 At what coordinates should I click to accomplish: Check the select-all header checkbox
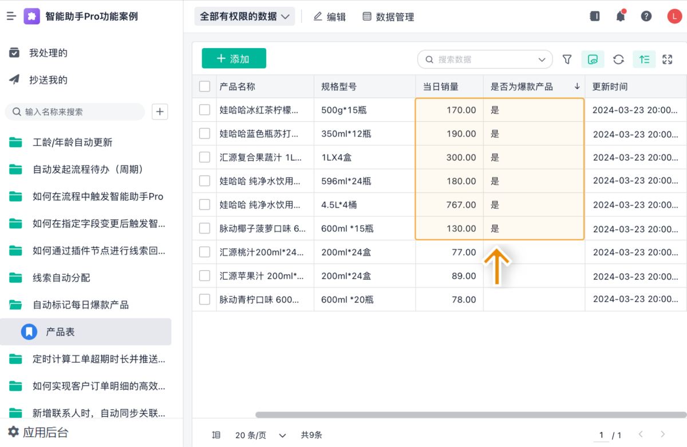pos(204,86)
